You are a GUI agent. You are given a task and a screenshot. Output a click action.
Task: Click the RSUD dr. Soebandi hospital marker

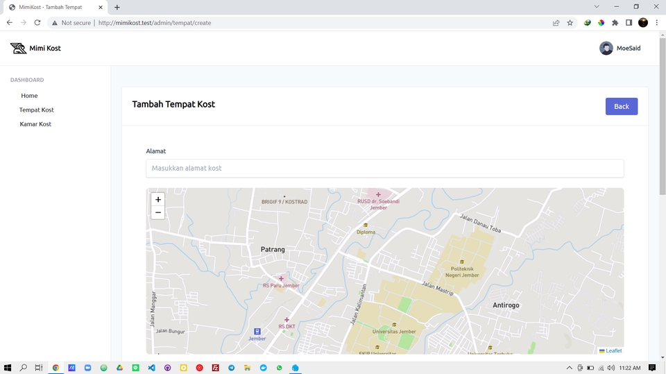click(x=378, y=195)
